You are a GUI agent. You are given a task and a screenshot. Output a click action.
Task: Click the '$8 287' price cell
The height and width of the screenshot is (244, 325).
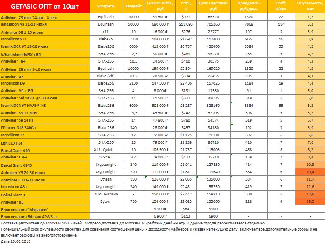(x=186, y=106)
